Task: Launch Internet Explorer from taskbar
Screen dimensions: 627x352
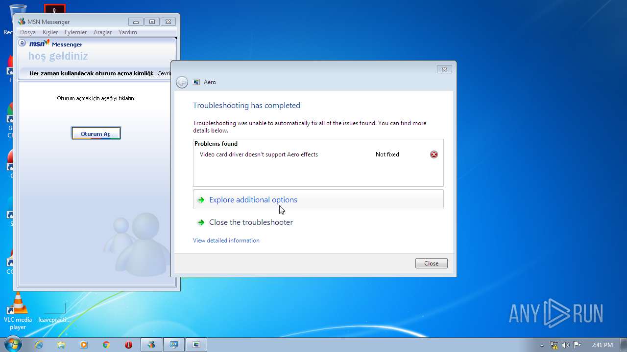Action: click(39, 345)
